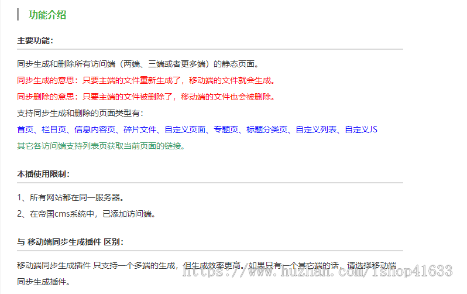The width and height of the screenshot is (467, 294).
Task: Click item 1、所有网站都在同一服务器
Action: tap(71, 197)
